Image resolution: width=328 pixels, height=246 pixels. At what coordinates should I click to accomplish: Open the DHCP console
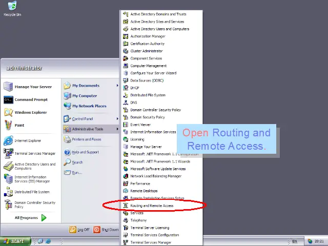point(162,88)
